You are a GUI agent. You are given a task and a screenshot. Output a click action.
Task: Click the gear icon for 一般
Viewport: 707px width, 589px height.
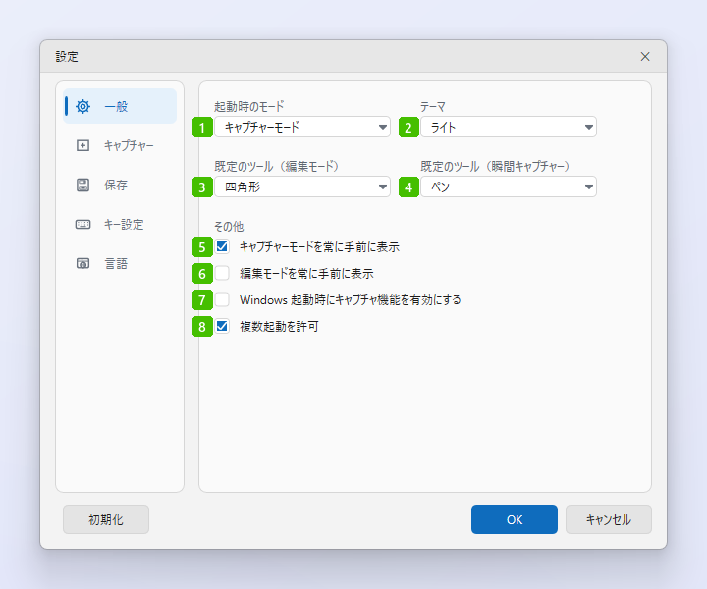coord(82,106)
